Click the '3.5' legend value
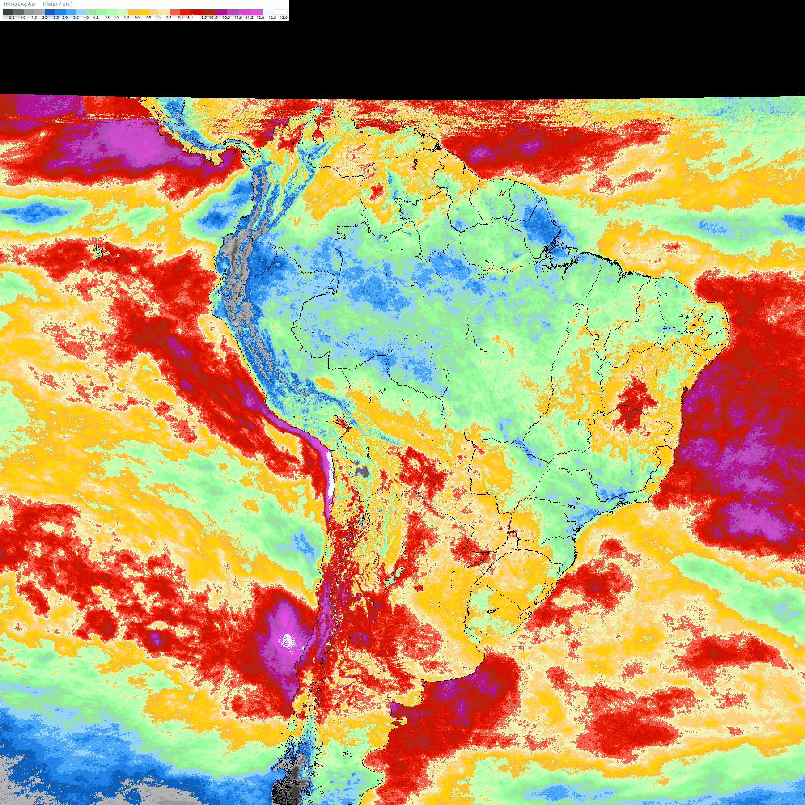The image size is (805, 805). pyautogui.click(x=76, y=17)
